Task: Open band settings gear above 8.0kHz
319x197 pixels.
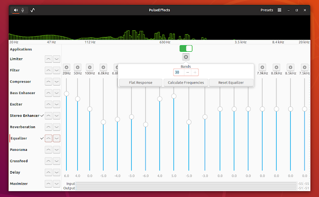Action: click(276, 67)
